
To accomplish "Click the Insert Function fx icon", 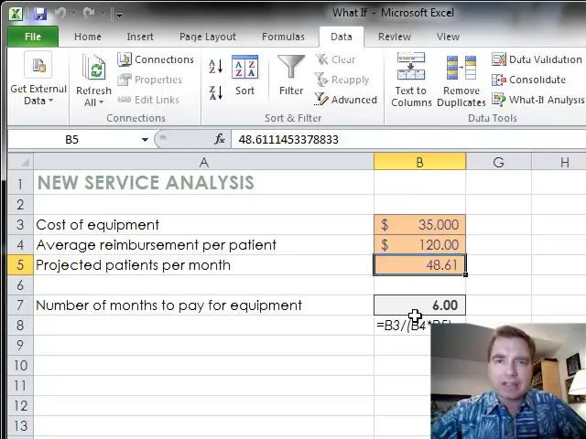I will click(x=220, y=139).
